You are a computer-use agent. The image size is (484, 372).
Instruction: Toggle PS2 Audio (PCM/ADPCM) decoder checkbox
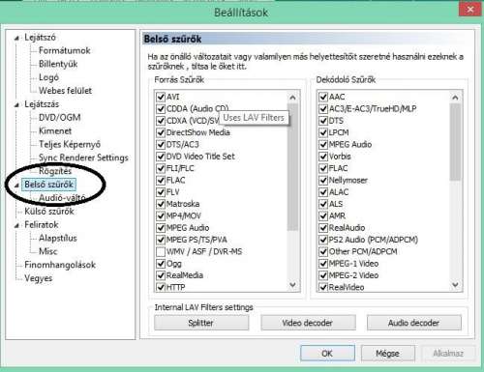pos(323,240)
